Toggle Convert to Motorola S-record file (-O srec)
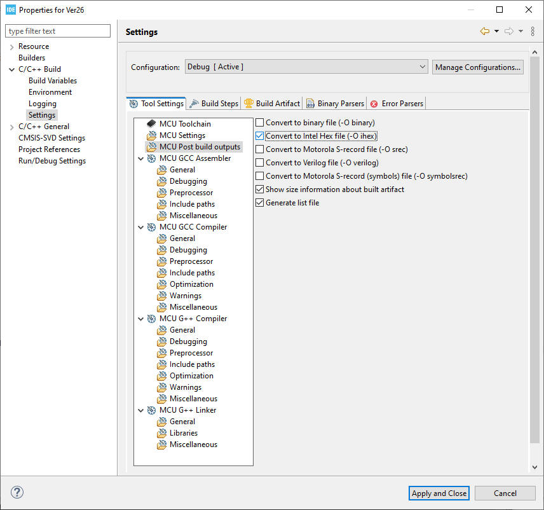This screenshot has width=544, height=510. [x=259, y=149]
